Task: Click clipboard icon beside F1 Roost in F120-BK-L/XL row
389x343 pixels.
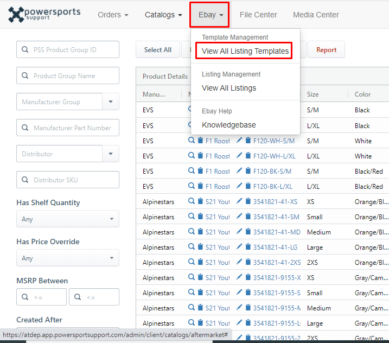Action: 200,186
